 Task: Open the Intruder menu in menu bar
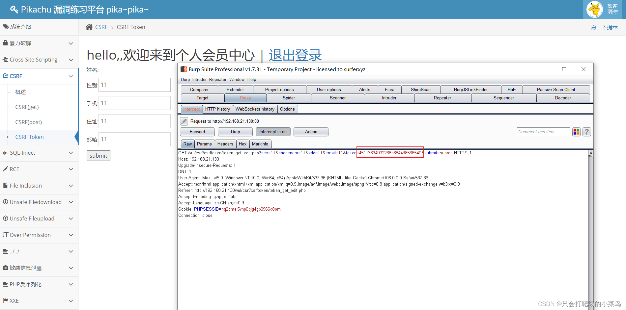199,80
